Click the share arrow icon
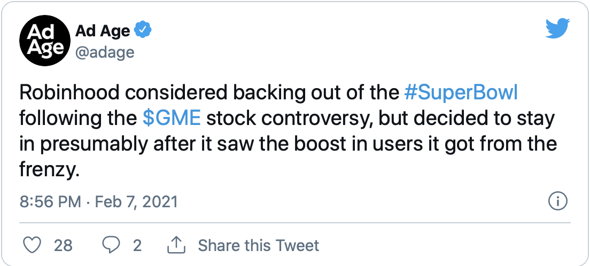The height and width of the screenshot is (266, 590). click(175, 245)
